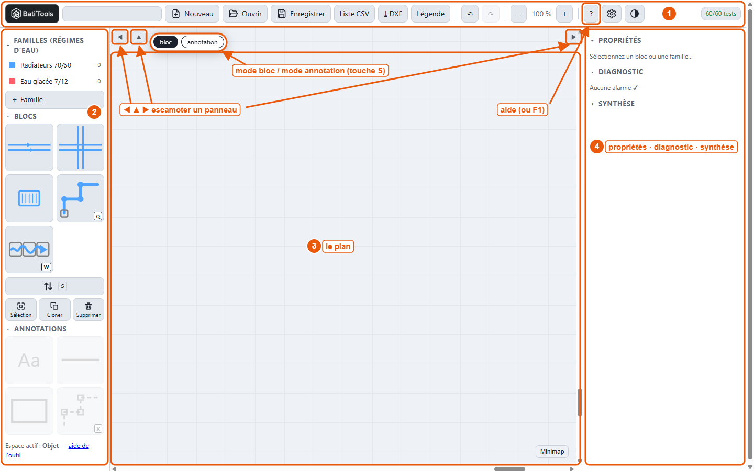Open help with the question mark button
Viewport: 754px width, 471px height.
[x=591, y=14]
